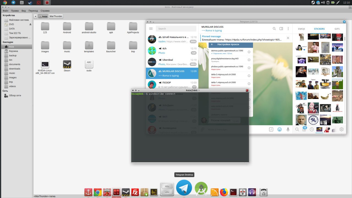This screenshot has width=352, height=198.
Task: Click the red anchor dock icon
Action: pos(88,192)
